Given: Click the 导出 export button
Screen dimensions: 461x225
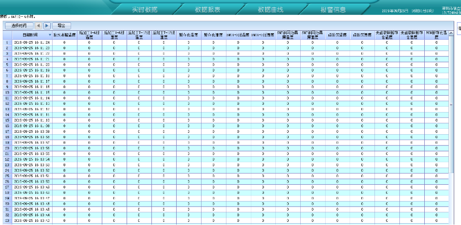Looking at the screenshot, I should tap(61, 26).
